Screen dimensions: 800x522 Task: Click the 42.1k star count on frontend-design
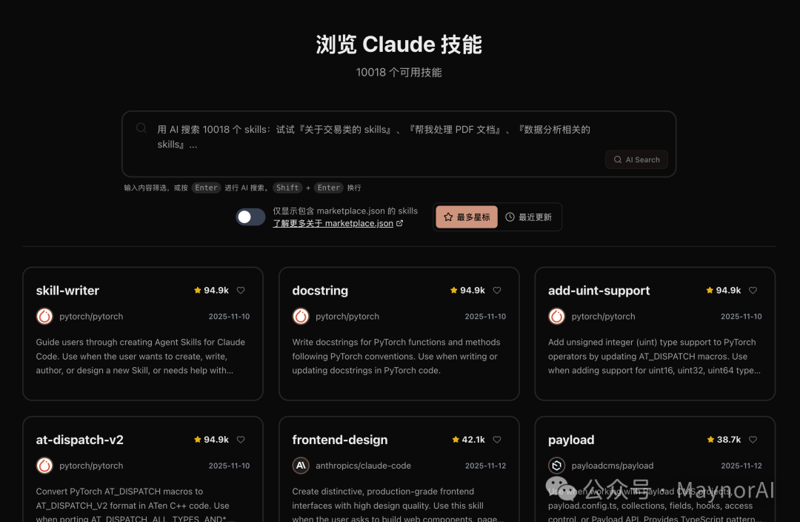pos(473,439)
